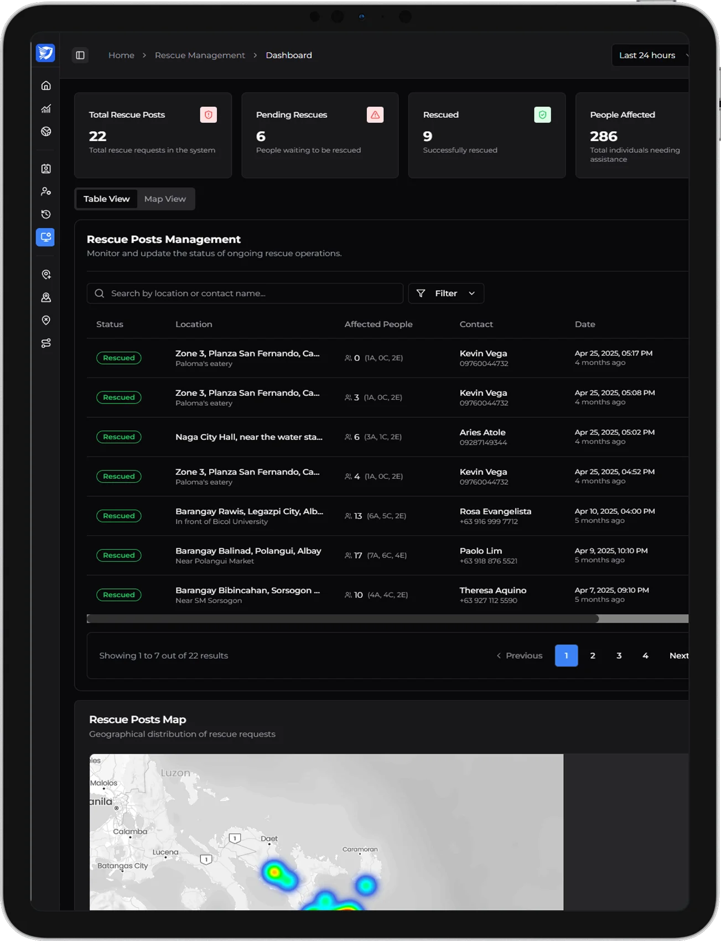Open the history clock icon
The image size is (721, 941).
click(46, 214)
